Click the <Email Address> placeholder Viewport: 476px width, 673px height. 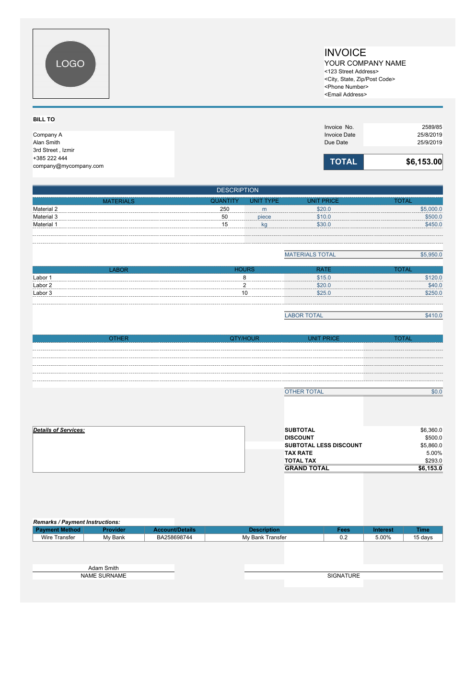(345, 94)
